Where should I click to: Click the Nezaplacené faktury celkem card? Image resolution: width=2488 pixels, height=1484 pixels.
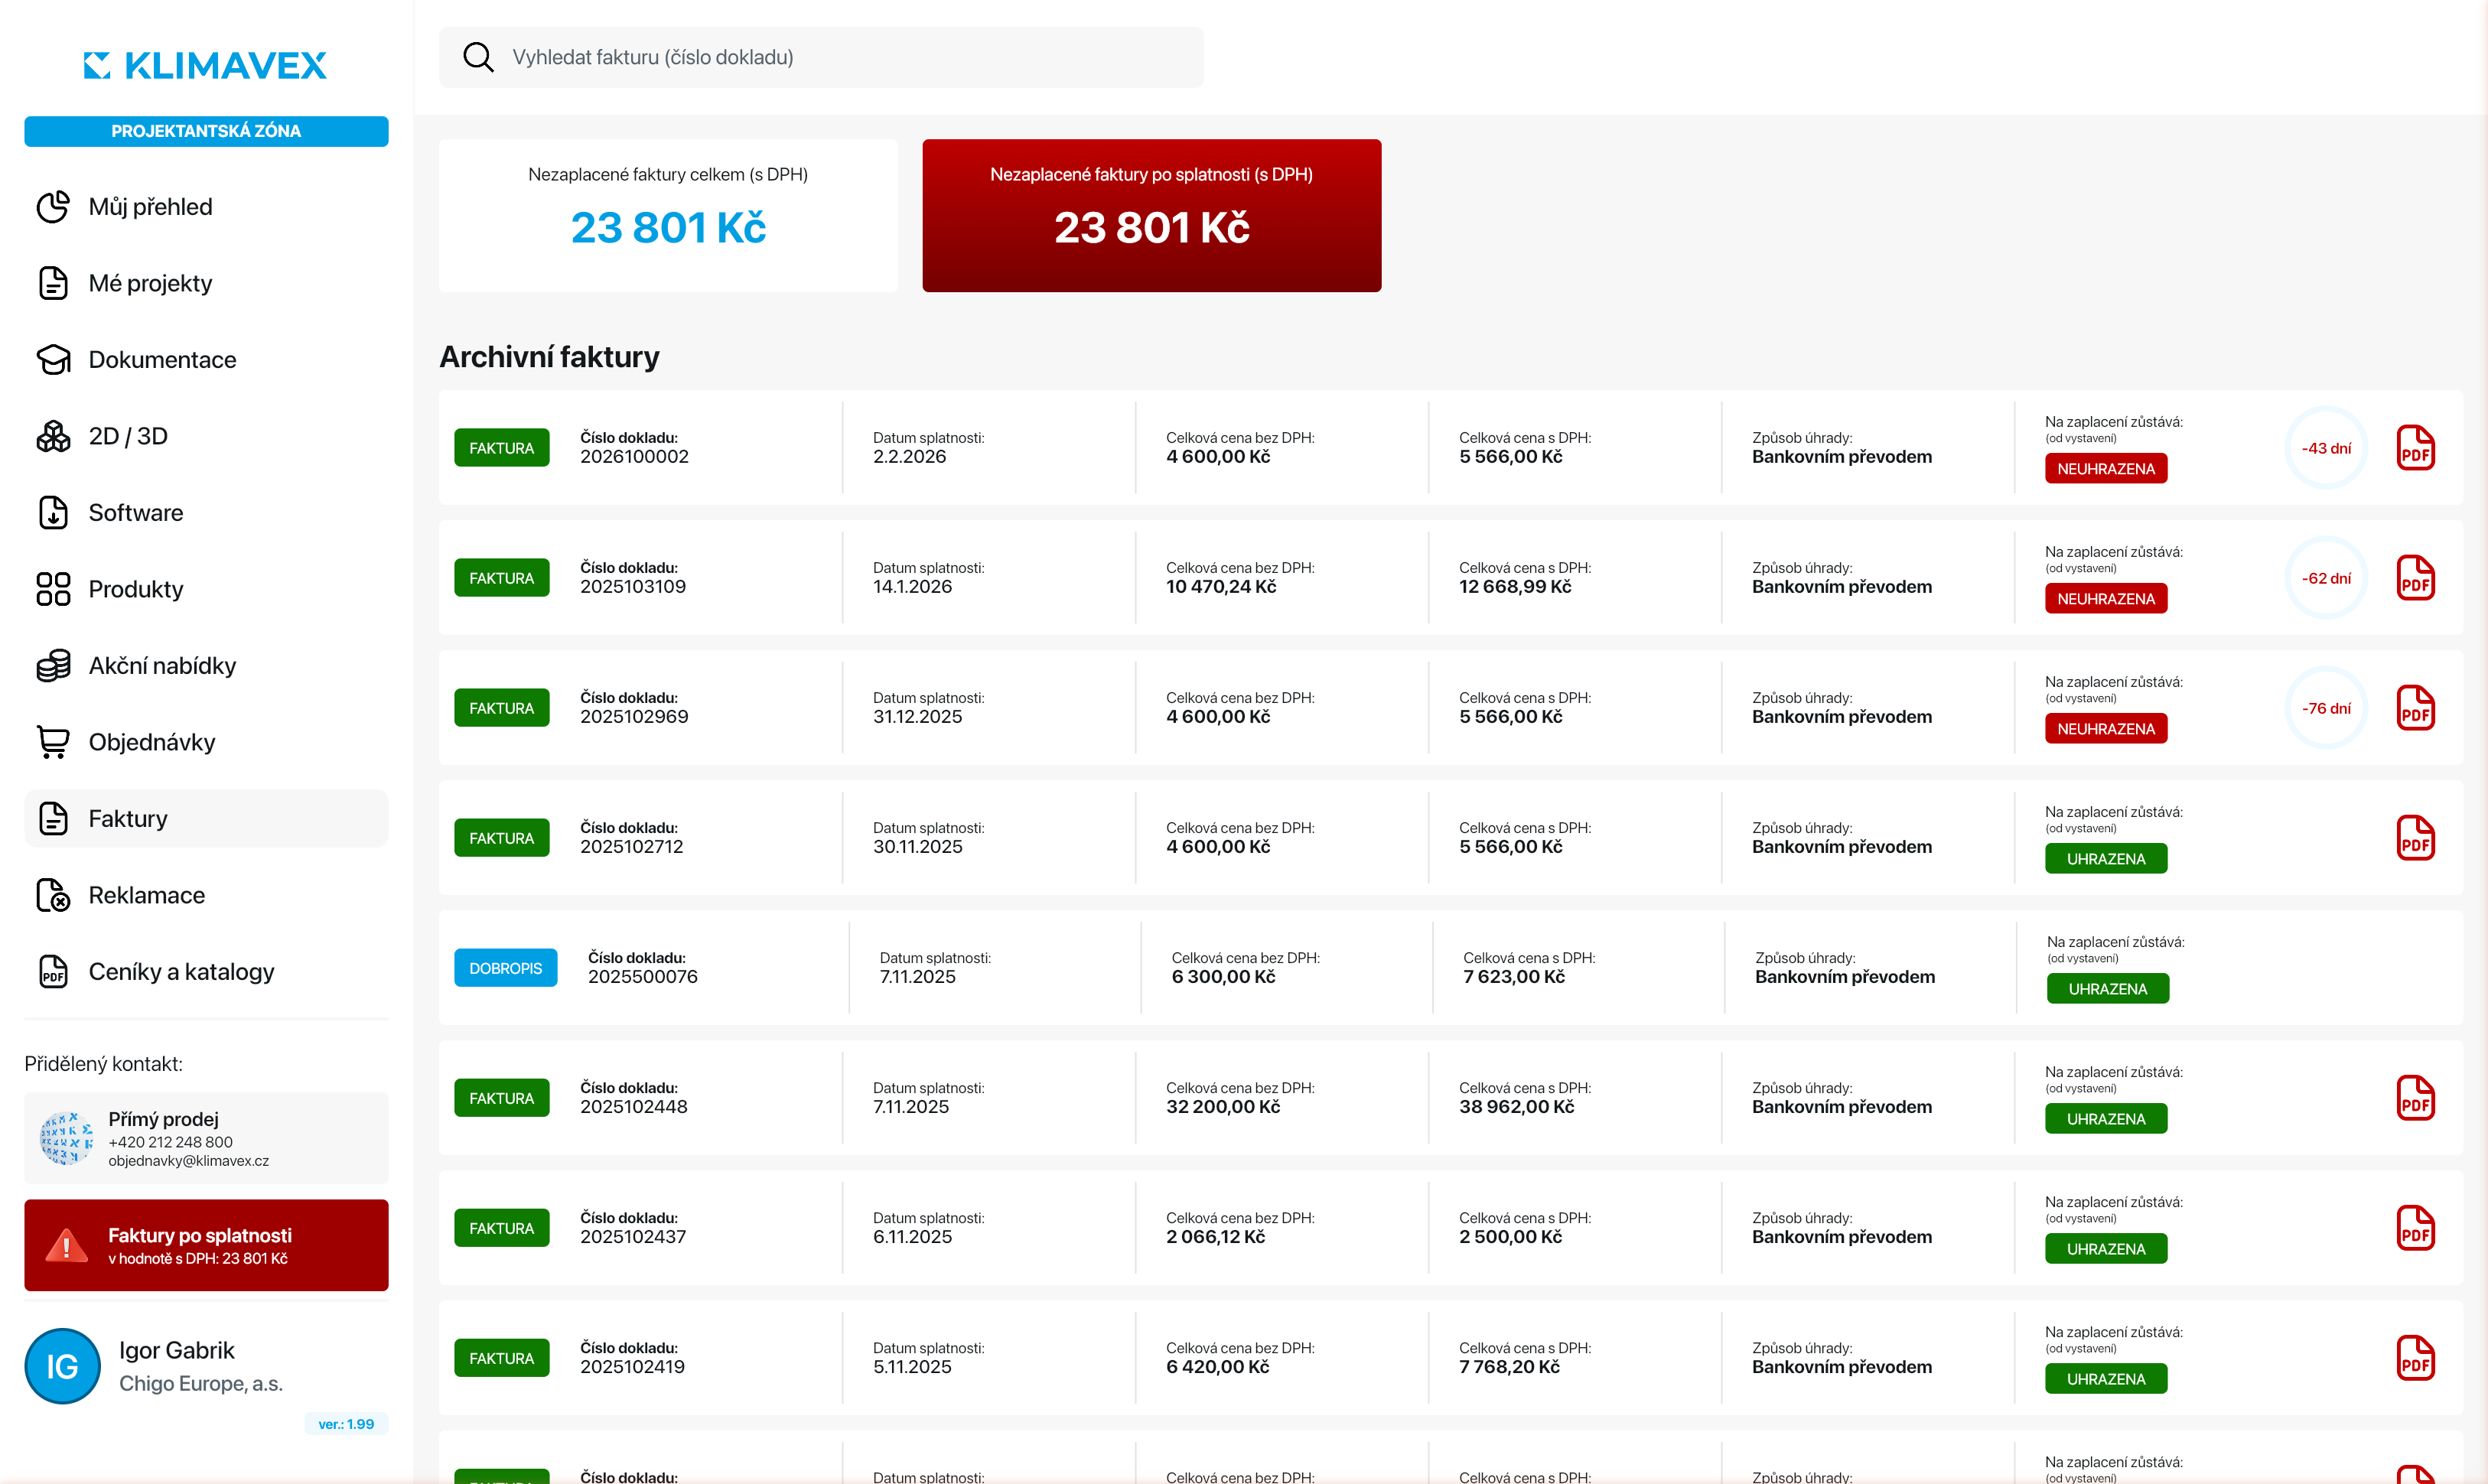coord(668,215)
